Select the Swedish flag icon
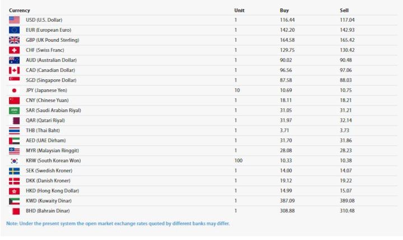 [14, 171]
